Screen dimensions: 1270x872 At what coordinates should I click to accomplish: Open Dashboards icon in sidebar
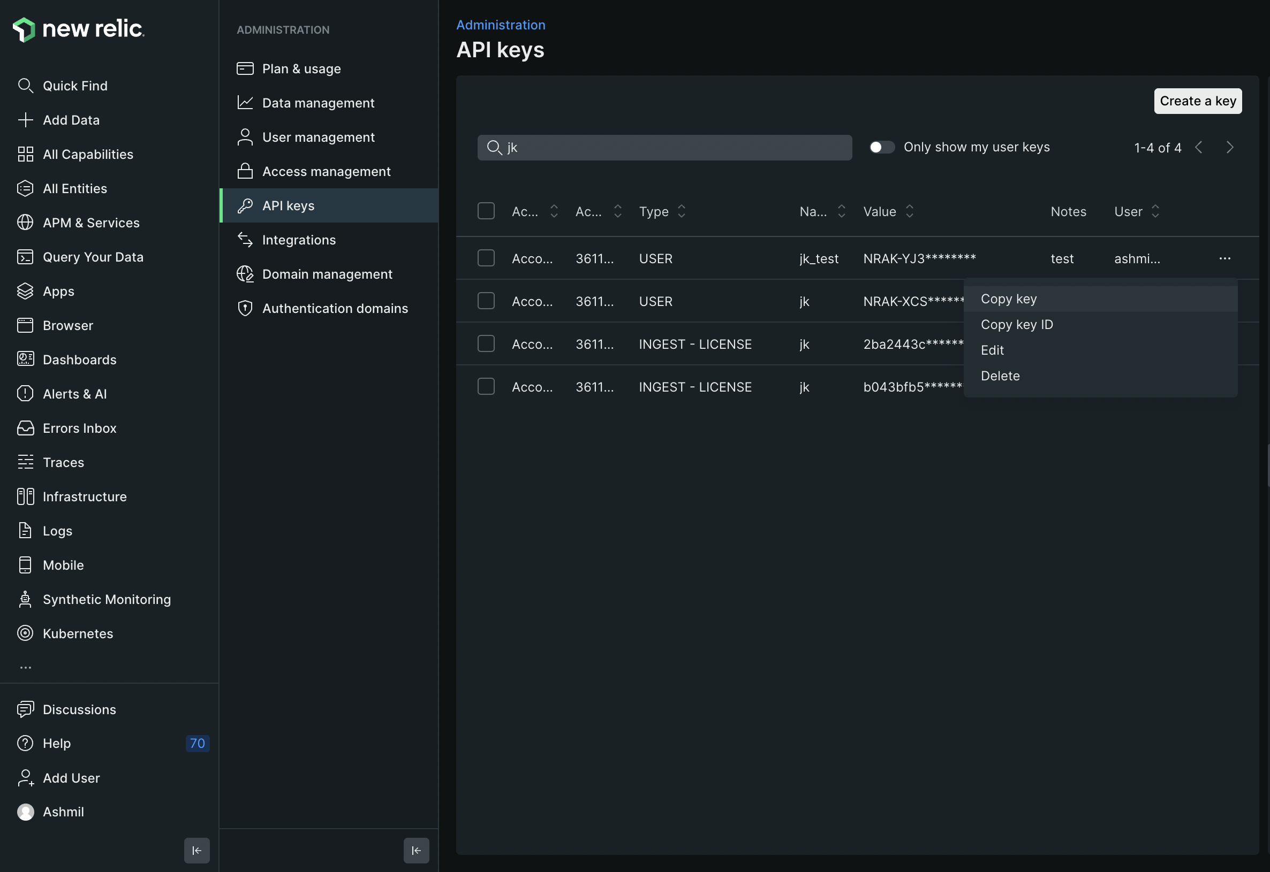point(25,359)
